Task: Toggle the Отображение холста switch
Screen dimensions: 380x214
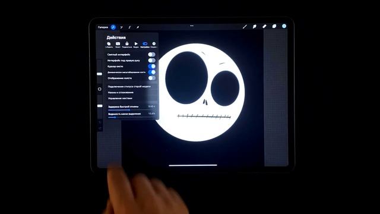Action: tap(152, 78)
